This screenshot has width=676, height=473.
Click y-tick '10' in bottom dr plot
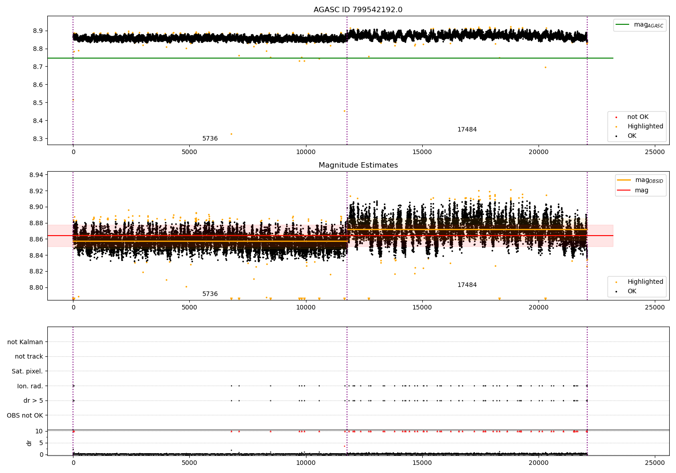click(x=39, y=431)
